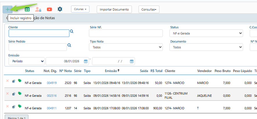Click the Importar Documento button

click(x=114, y=10)
